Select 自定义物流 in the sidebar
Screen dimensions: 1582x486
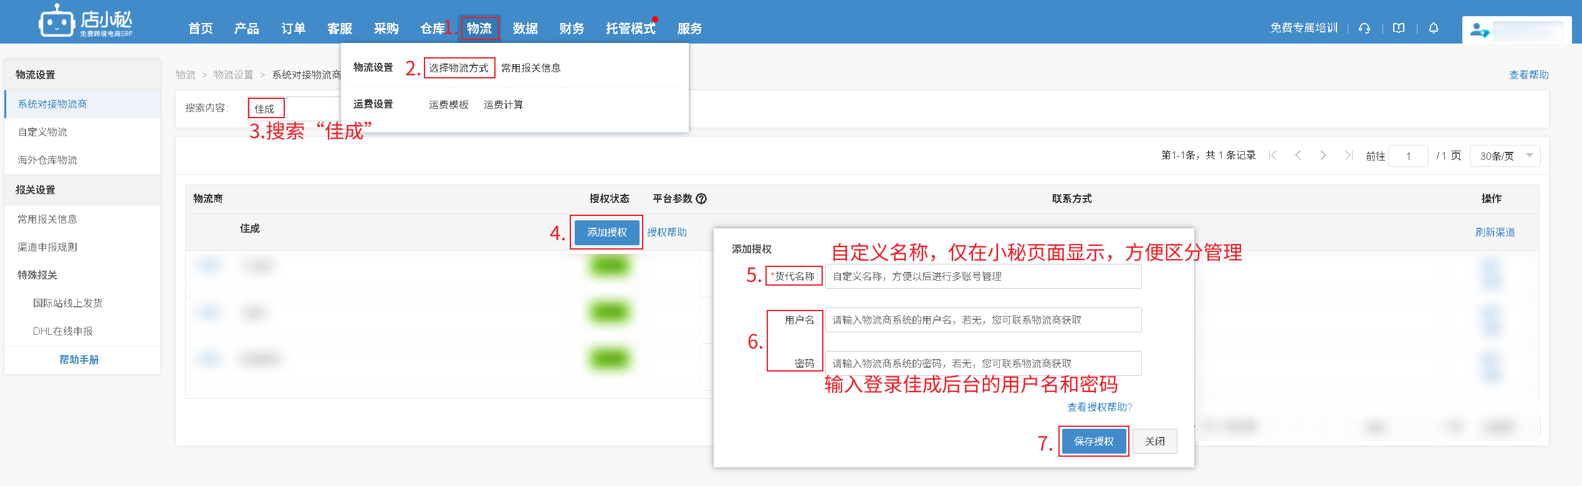point(42,132)
